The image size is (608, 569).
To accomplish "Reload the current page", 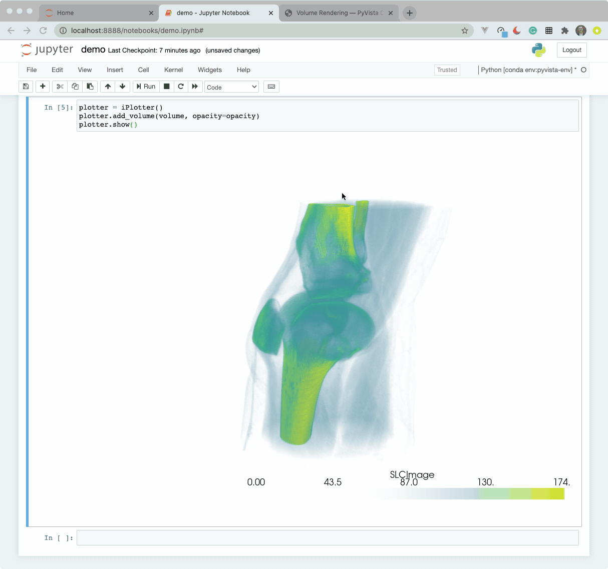I will 43,31.
